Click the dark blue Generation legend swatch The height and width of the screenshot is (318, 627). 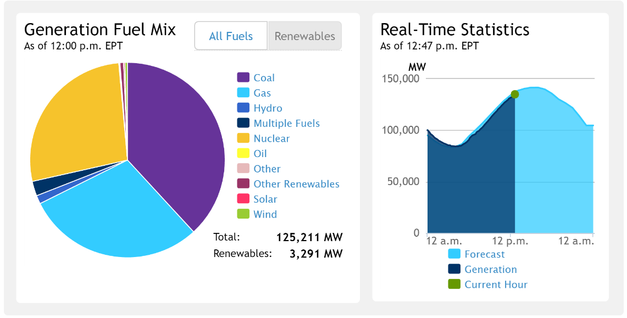click(454, 269)
